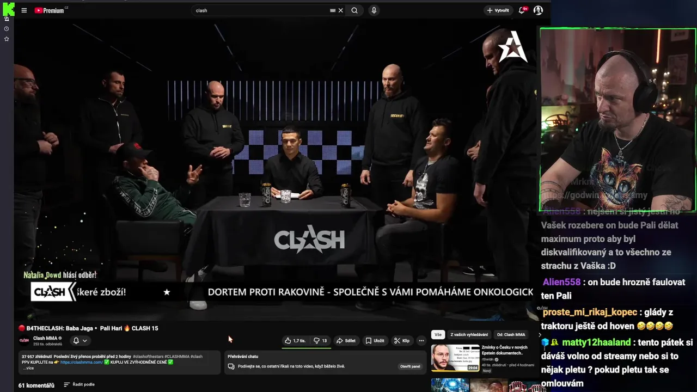This screenshot has height=392, width=697.
Task: Click the '61 komentářů' comments count
Action: pos(36,385)
